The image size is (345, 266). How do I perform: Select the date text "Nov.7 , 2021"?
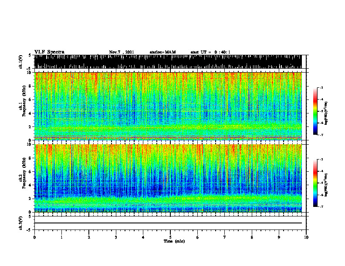coord(122,52)
